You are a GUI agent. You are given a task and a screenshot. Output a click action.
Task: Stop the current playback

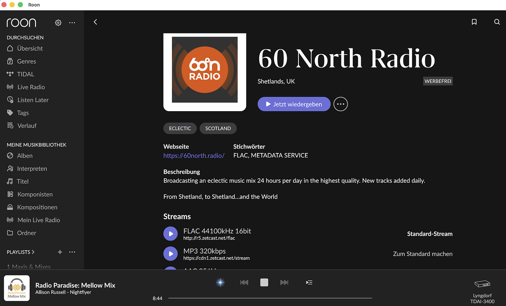point(264,282)
